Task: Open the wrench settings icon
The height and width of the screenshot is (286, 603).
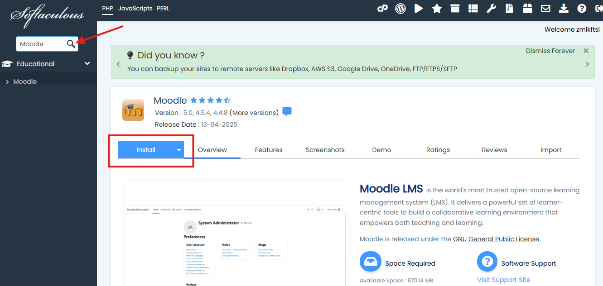Action: coord(491,9)
